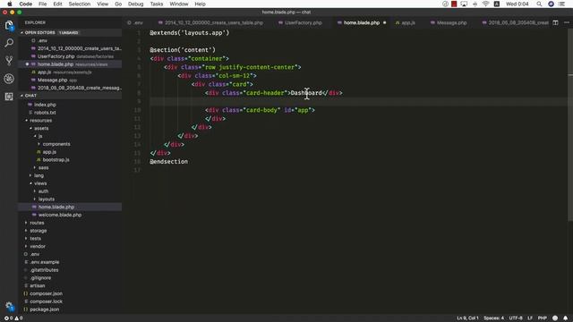
Task: Open package.json in explorer tree
Action: click(44, 309)
